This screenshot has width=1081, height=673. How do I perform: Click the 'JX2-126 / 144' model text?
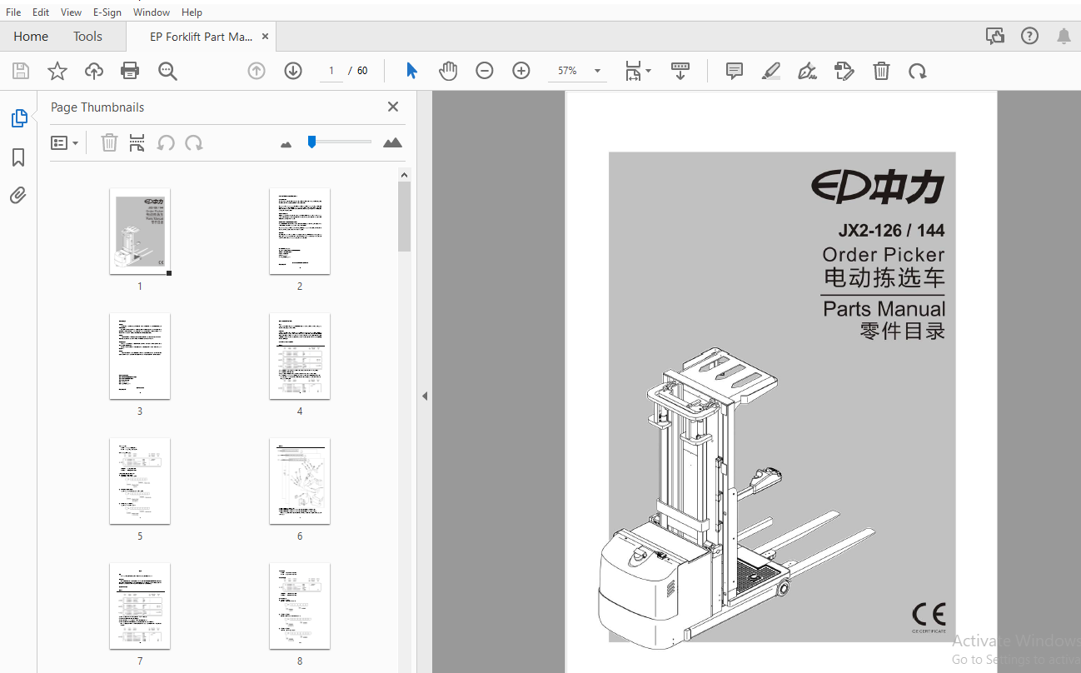(891, 231)
